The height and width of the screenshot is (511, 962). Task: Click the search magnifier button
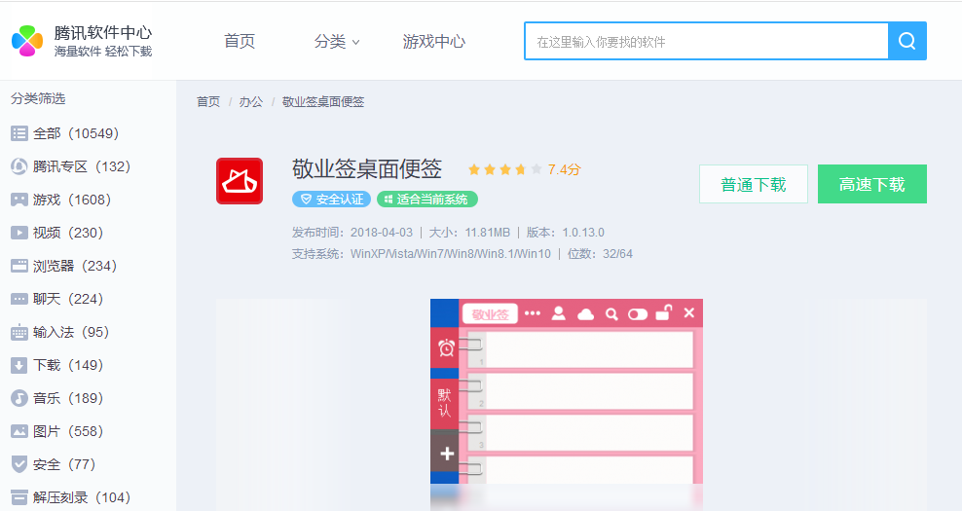[907, 41]
